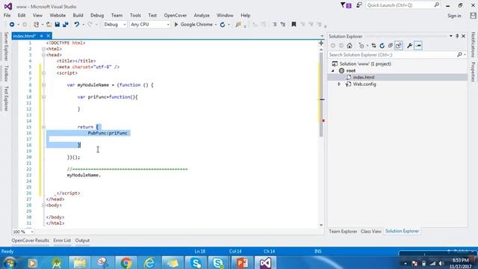The image size is (478, 269).
Task: Click the Sign in link
Action: [x=454, y=16]
